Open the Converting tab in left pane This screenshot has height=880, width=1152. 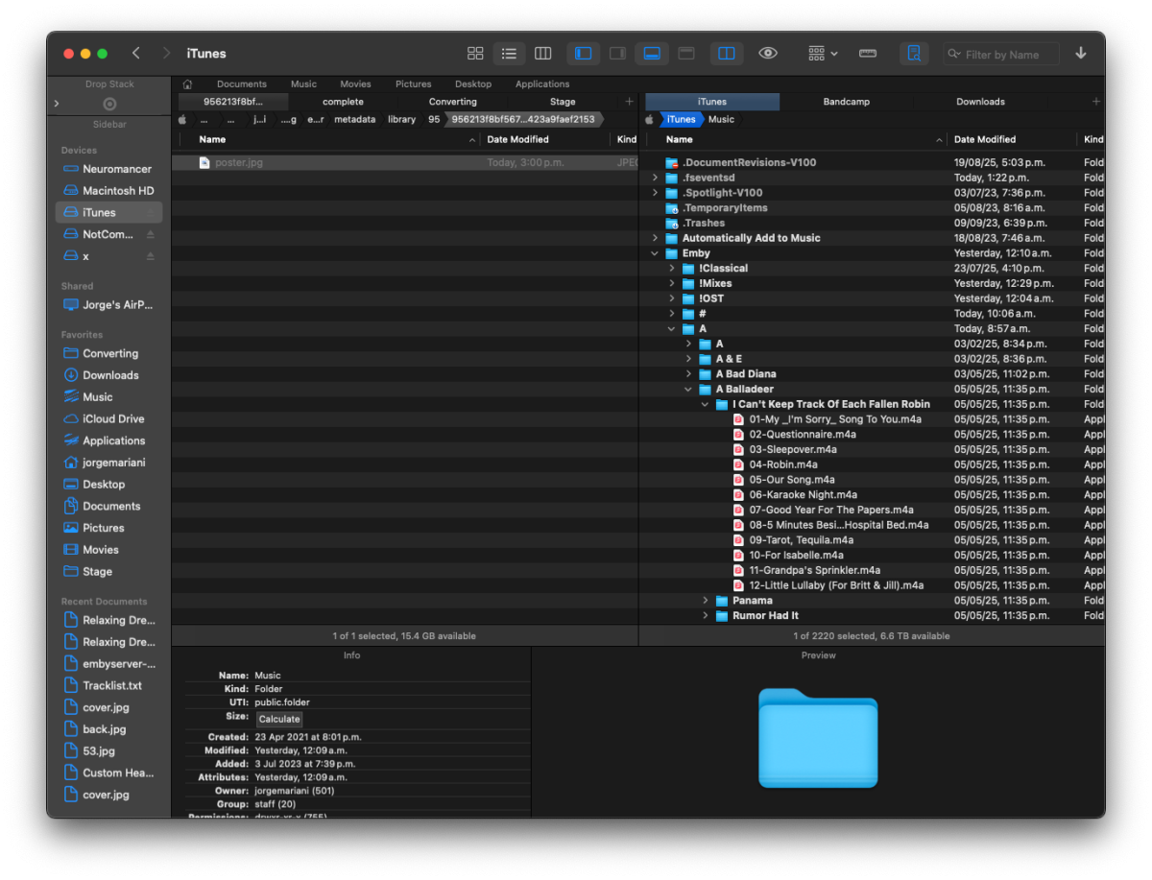click(452, 102)
